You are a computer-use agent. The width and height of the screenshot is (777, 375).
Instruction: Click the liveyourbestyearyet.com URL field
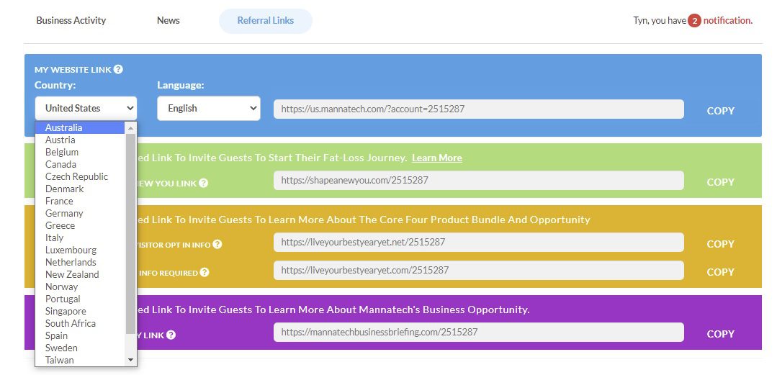click(x=479, y=271)
